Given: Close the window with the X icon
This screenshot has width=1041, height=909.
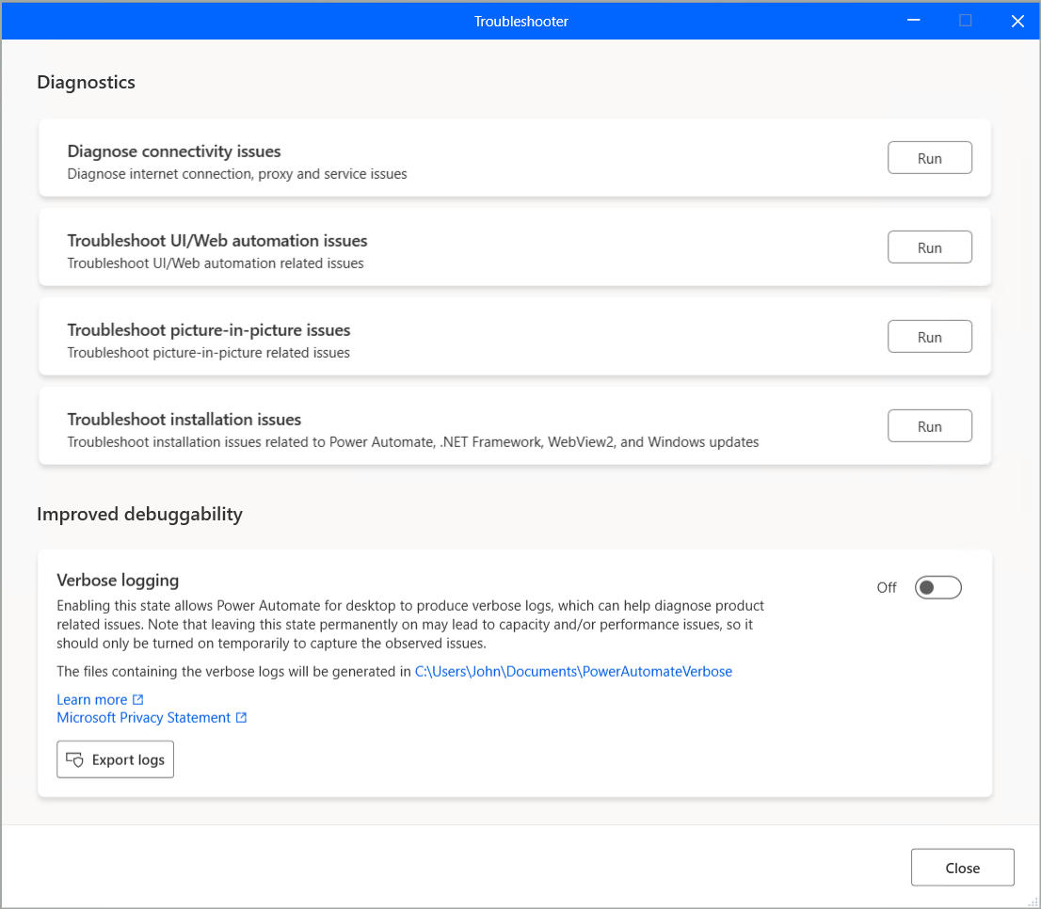Looking at the screenshot, I should point(1017,21).
